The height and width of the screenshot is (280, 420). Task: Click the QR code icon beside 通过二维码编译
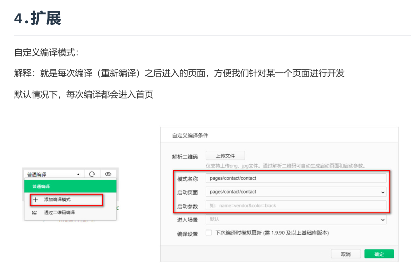34,213
